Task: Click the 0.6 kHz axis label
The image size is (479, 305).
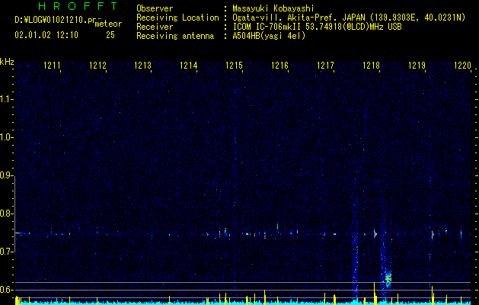Action: 7,290
